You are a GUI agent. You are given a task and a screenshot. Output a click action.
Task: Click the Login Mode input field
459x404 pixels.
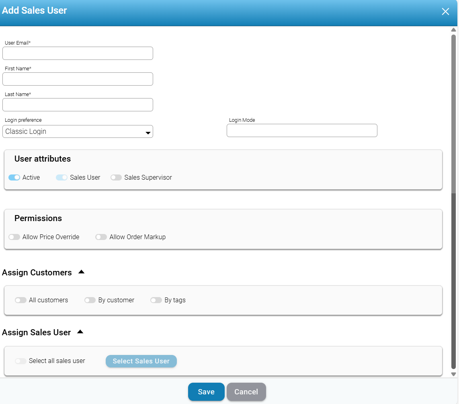pos(302,130)
